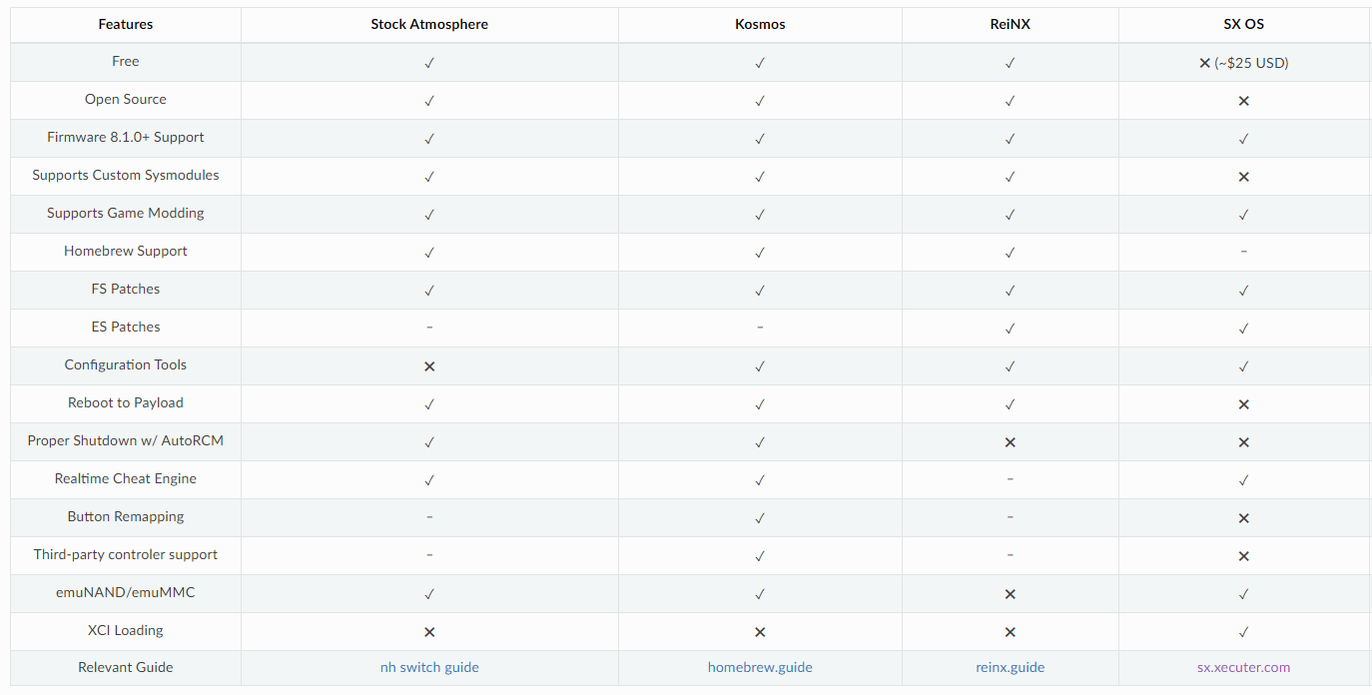Click the Kosmos column header
The image size is (1372, 695).
tap(760, 24)
